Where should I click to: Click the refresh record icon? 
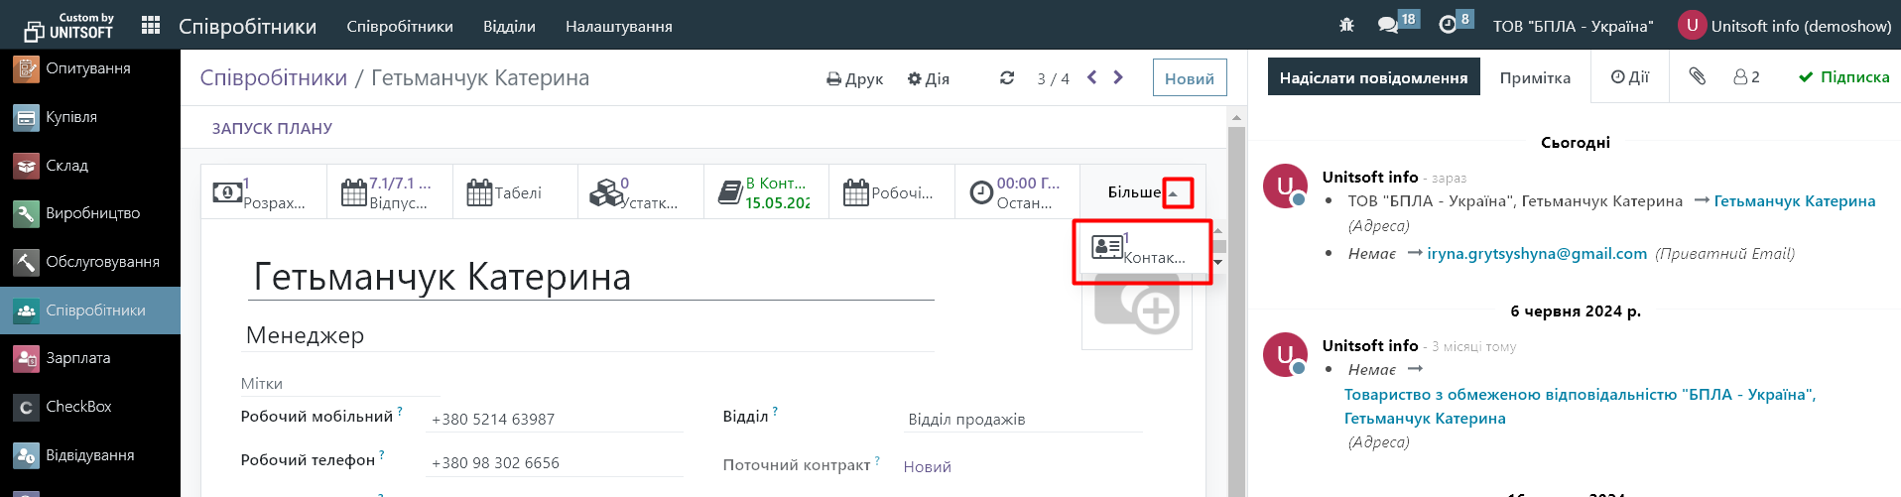tap(1007, 78)
